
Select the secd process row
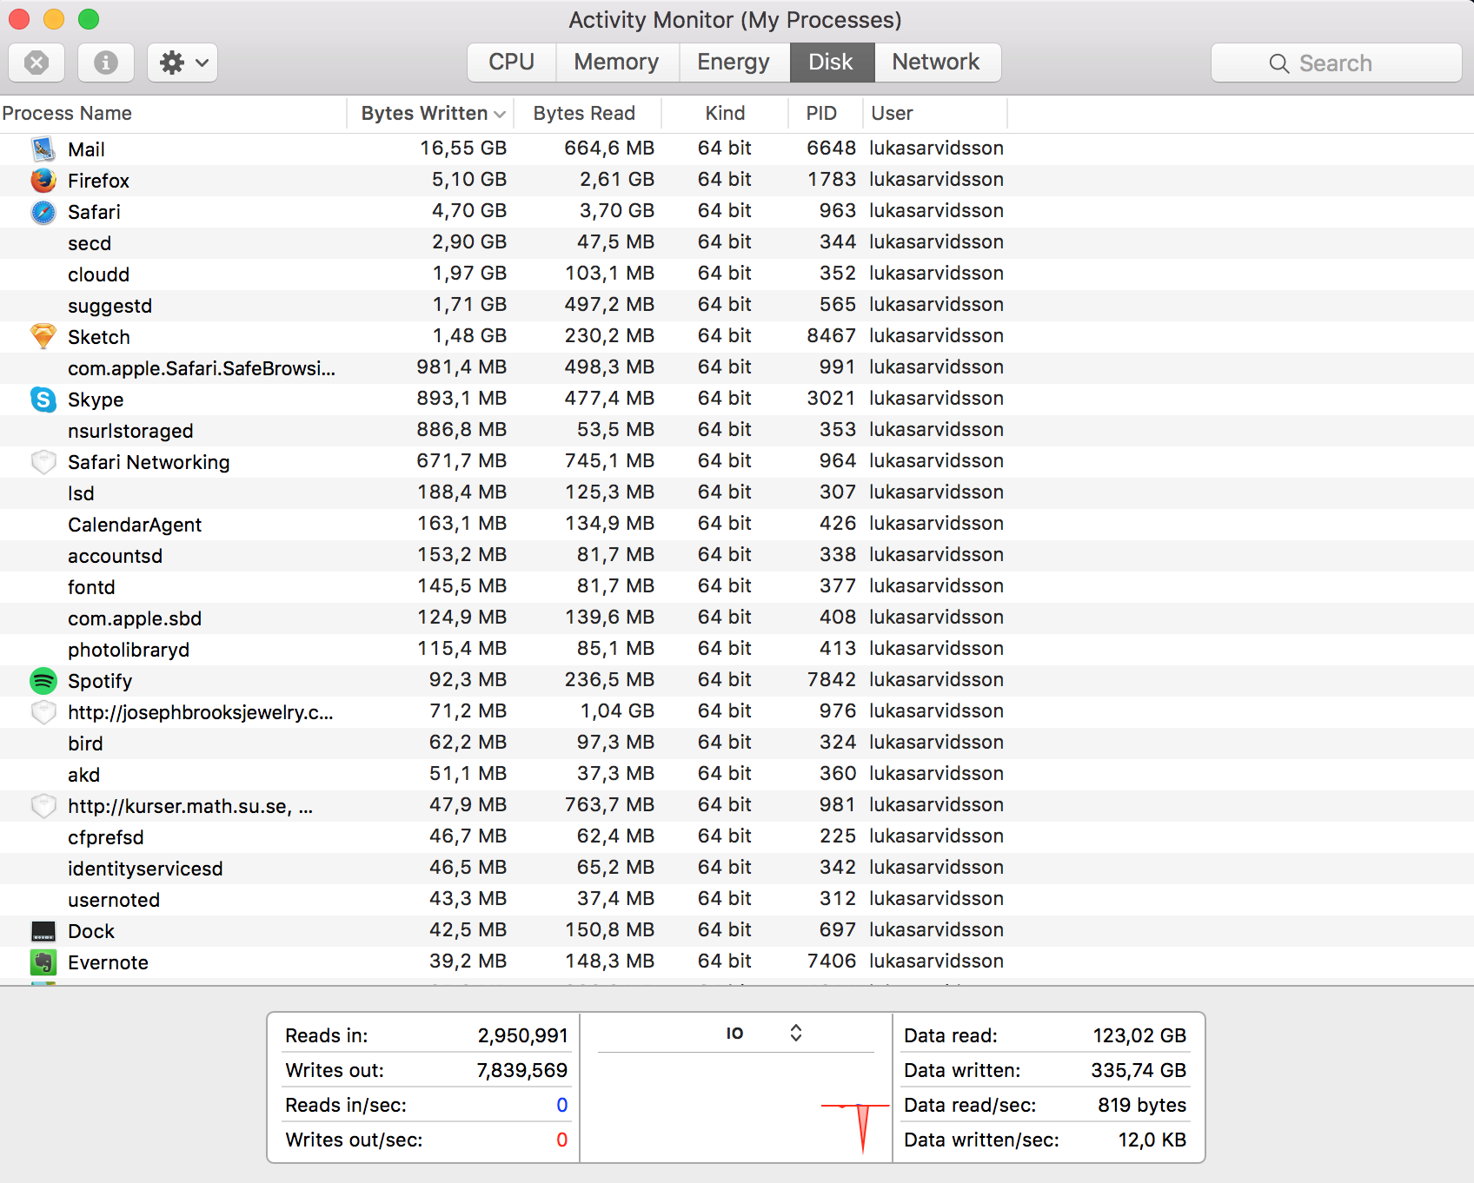click(x=737, y=242)
